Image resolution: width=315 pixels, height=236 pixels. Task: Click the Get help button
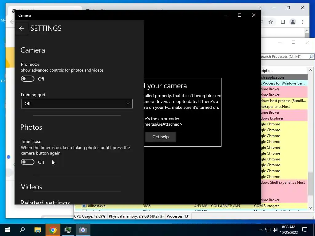click(160, 137)
